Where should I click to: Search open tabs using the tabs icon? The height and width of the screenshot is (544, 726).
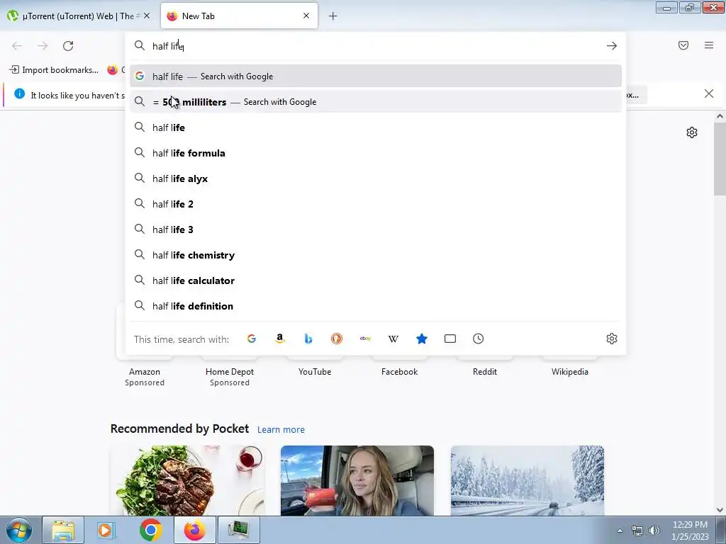(x=450, y=339)
